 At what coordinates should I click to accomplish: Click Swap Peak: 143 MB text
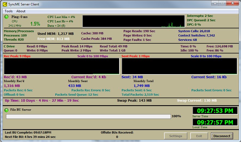[x=134, y=101]
